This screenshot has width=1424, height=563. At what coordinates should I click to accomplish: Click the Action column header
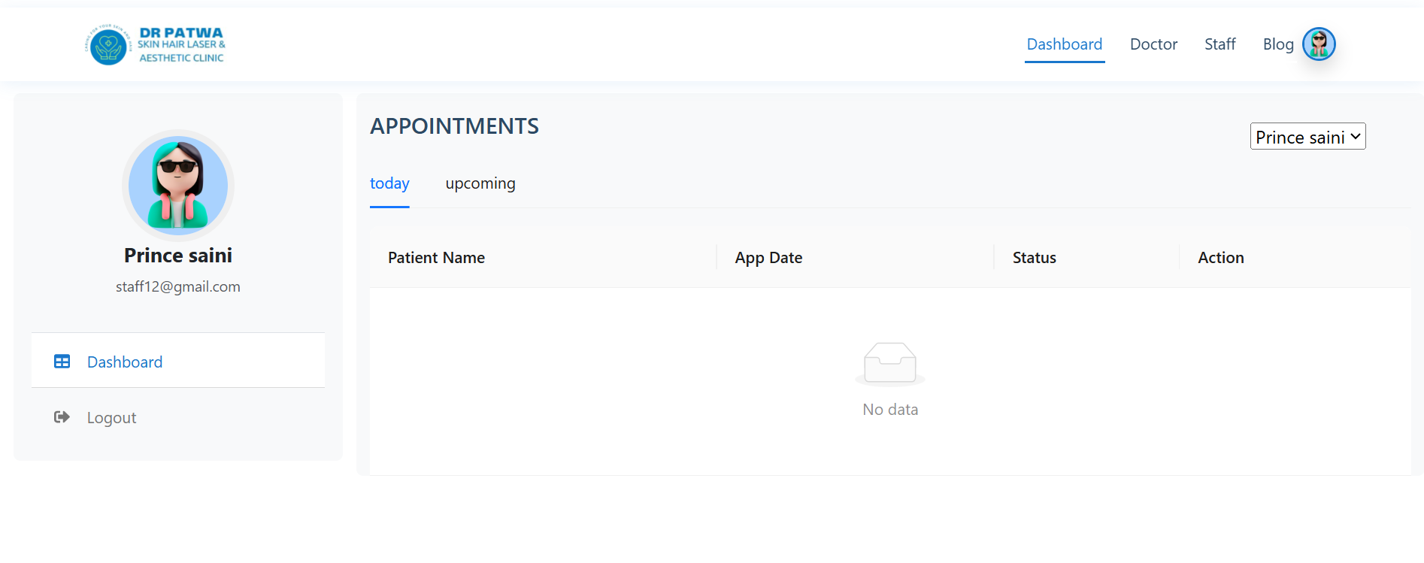pos(1220,258)
